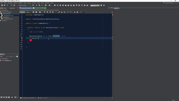Viewport: 179px width, 101px height.
Task: Open the Tools menu
Action: point(42,3)
